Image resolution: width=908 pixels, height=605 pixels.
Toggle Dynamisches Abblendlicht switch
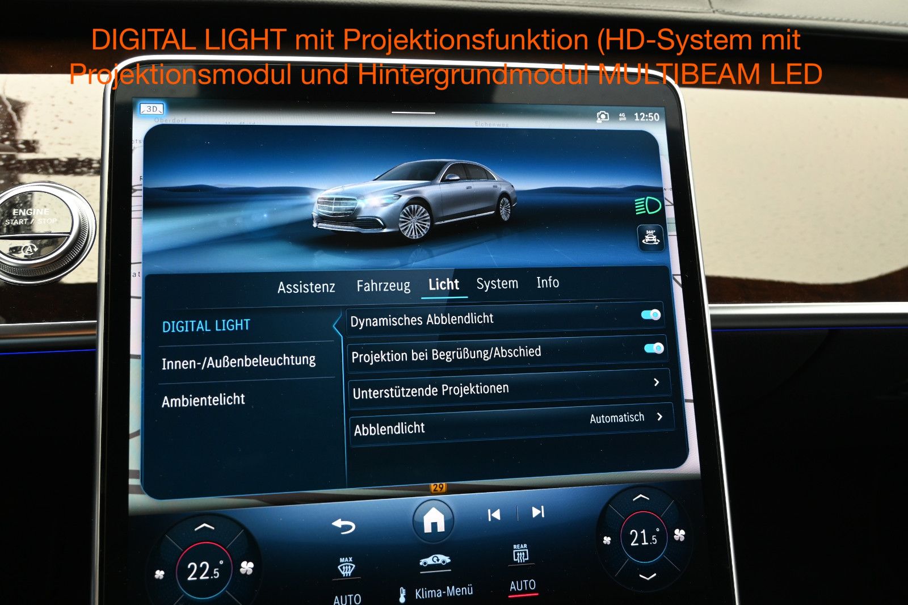[x=650, y=315]
